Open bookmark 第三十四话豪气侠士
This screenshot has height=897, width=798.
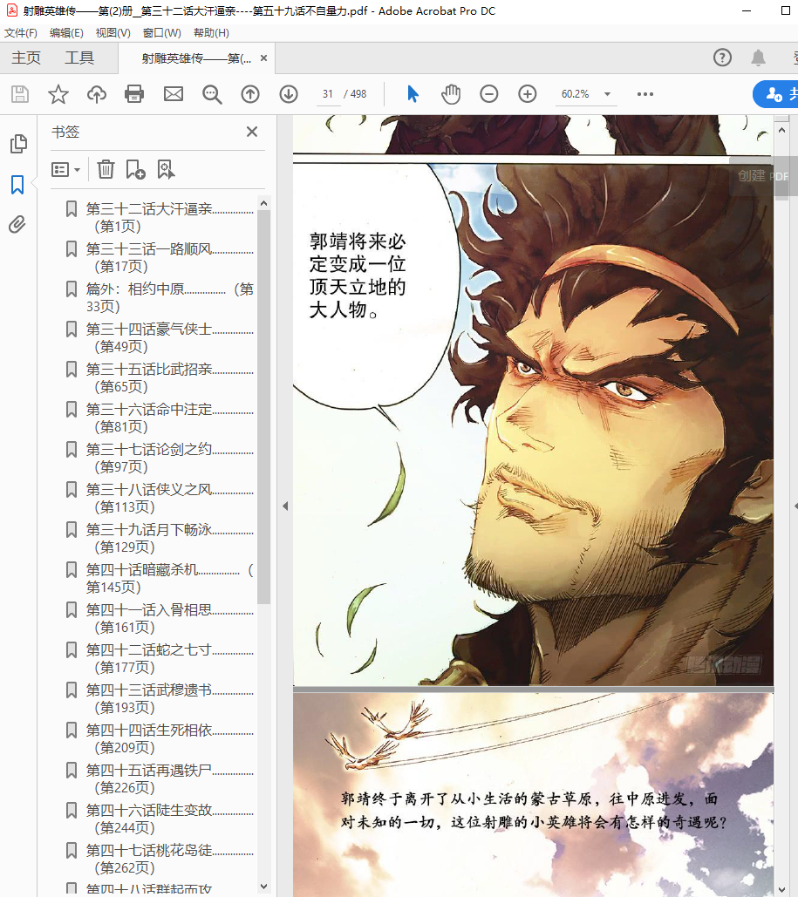(x=169, y=337)
